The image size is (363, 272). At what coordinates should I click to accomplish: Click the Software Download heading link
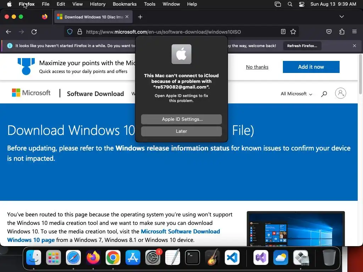[95, 93]
